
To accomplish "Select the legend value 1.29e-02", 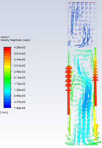I will 19,90.
